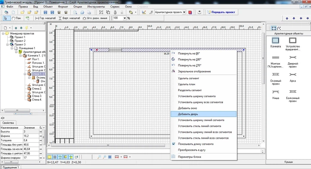Click the Крыши panel header button
311x169 pixels.
[x=289, y=162]
